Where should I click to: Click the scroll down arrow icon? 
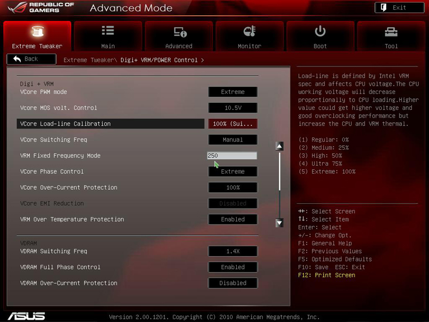point(280,223)
